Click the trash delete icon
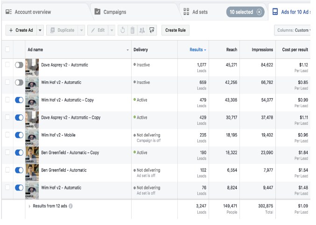Image resolution: width=316 pixels, height=225 pixels. (x=132, y=30)
